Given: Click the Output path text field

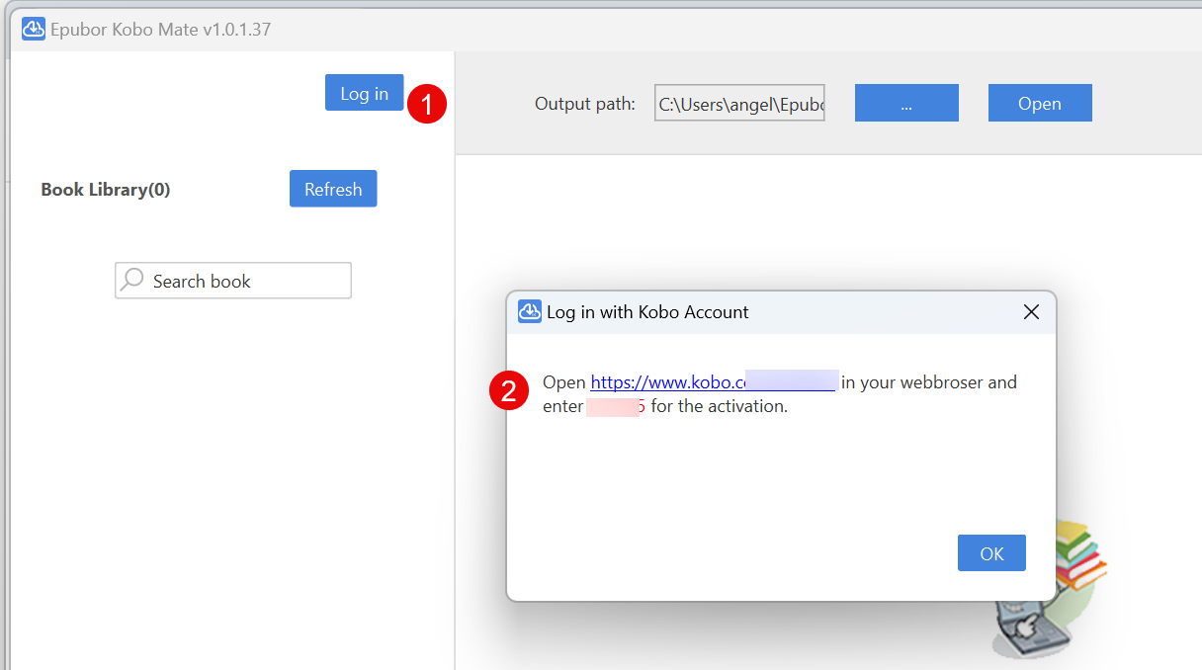Looking at the screenshot, I should click(x=739, y=104).
